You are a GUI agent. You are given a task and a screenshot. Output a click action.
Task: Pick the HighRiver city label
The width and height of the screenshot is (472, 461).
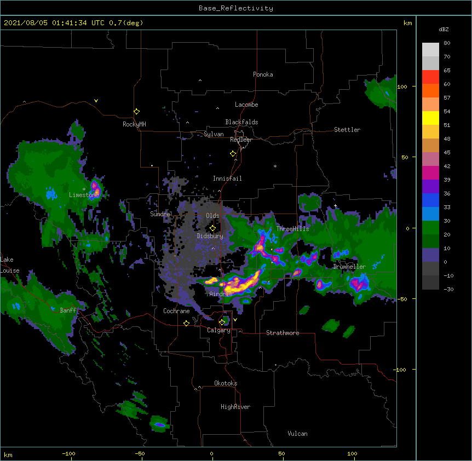(x=235, y=407)
